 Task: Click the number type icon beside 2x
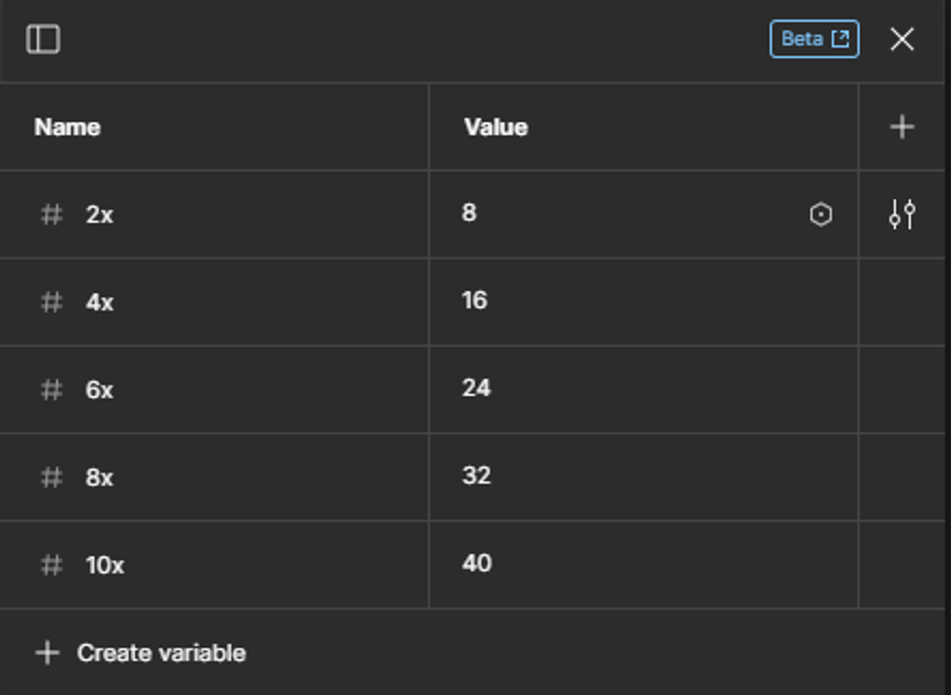coord(49,213)
